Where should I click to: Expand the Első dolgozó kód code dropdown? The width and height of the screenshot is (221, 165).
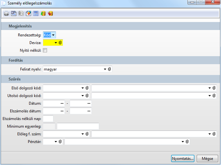point(83,88)
